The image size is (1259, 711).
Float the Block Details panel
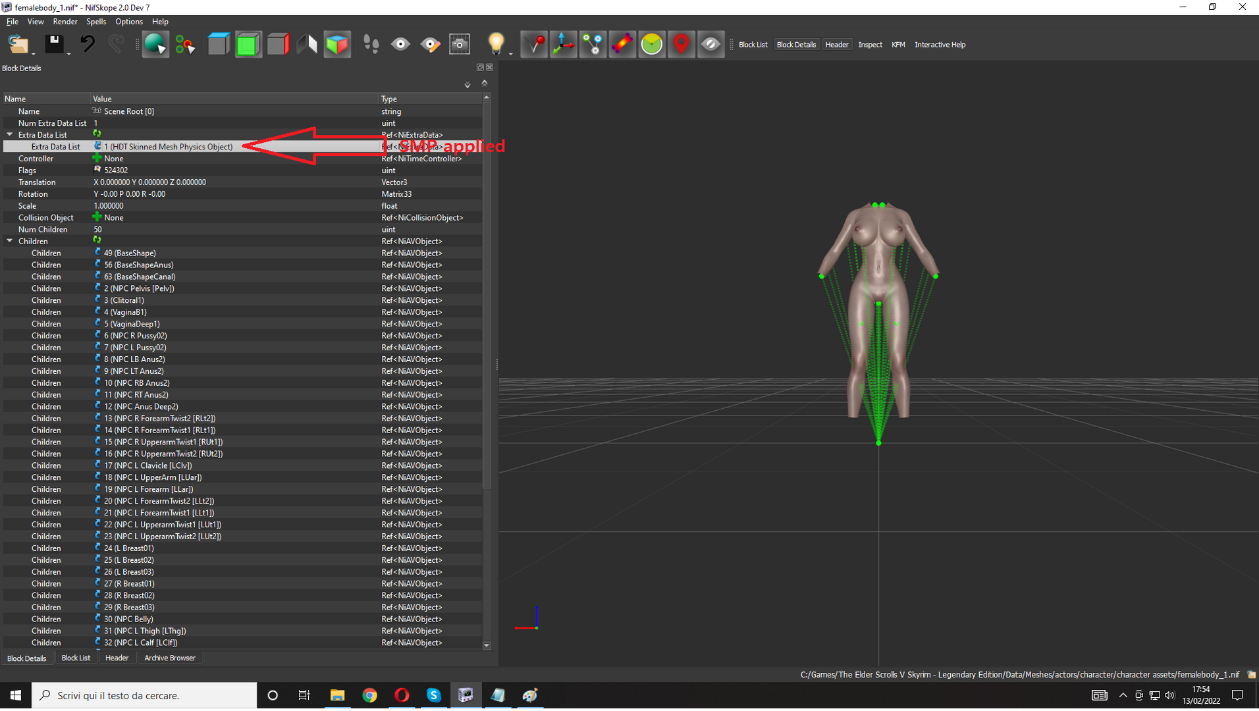pyautogui.click(x=480, y=67)
